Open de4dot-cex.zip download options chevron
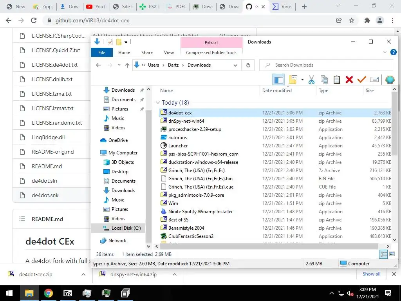The image size is (401, 301). pyautogui.click(x=83, y=274)
